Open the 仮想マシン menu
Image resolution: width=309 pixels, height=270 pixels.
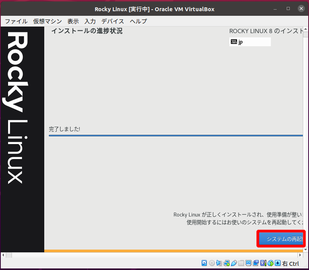click(47, 21)
